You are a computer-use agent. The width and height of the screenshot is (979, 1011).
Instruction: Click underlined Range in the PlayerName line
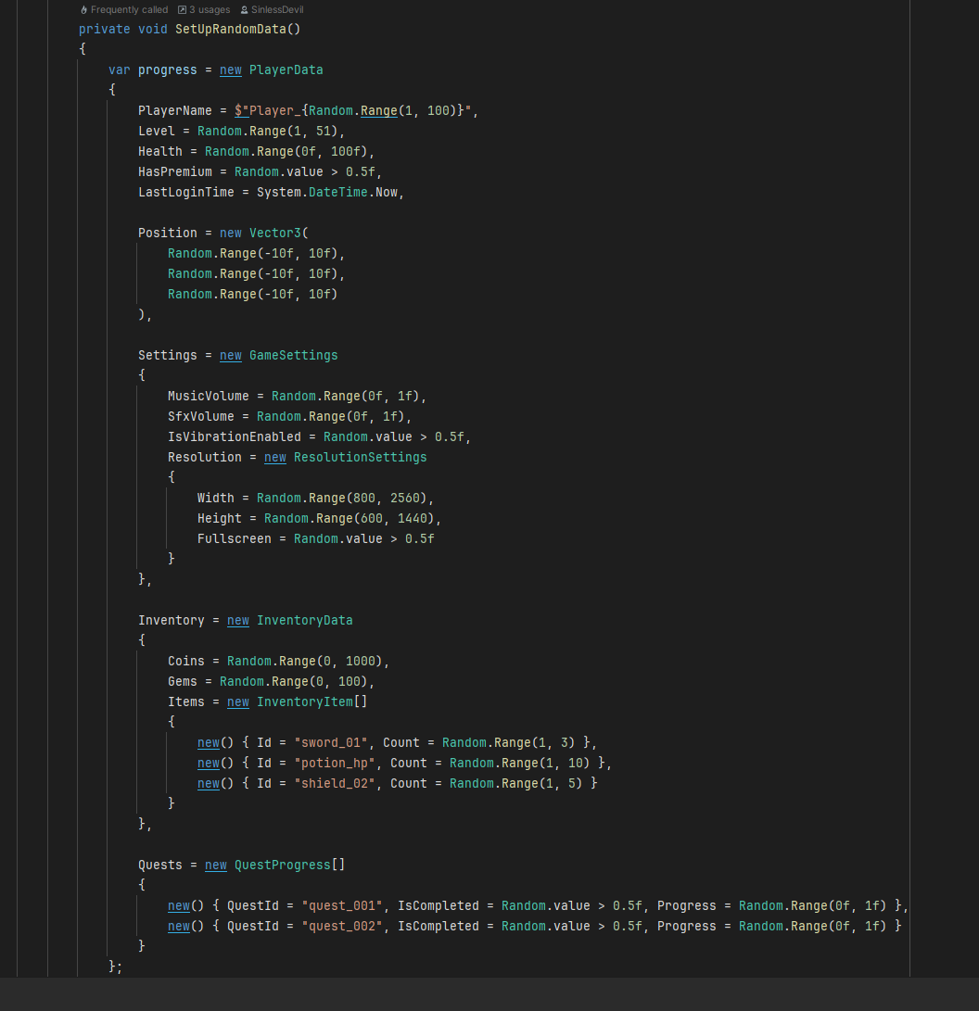click(x=378, y=111)
